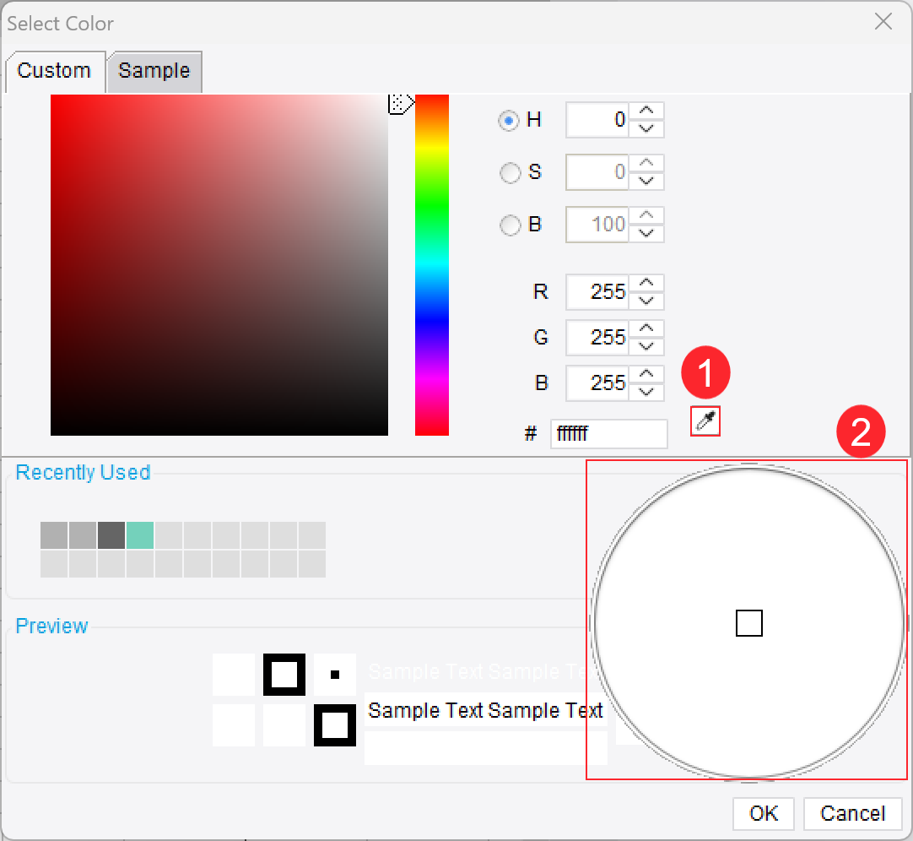
Task: Click the preview tile with small black dot
Action: [x=335, y=675]
